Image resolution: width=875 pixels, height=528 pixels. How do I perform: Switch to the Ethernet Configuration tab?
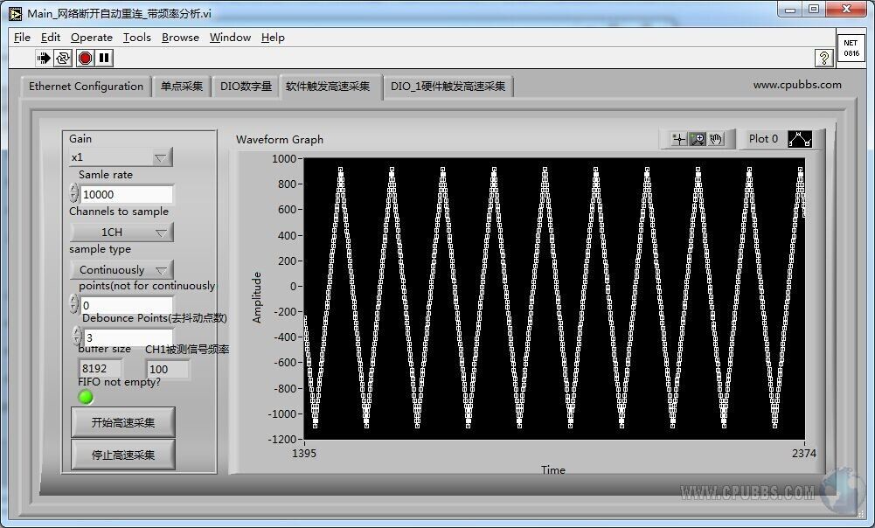(x=86, y=87)
